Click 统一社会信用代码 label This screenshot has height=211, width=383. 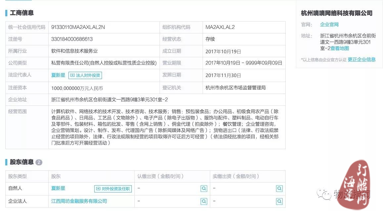(27, 27)
